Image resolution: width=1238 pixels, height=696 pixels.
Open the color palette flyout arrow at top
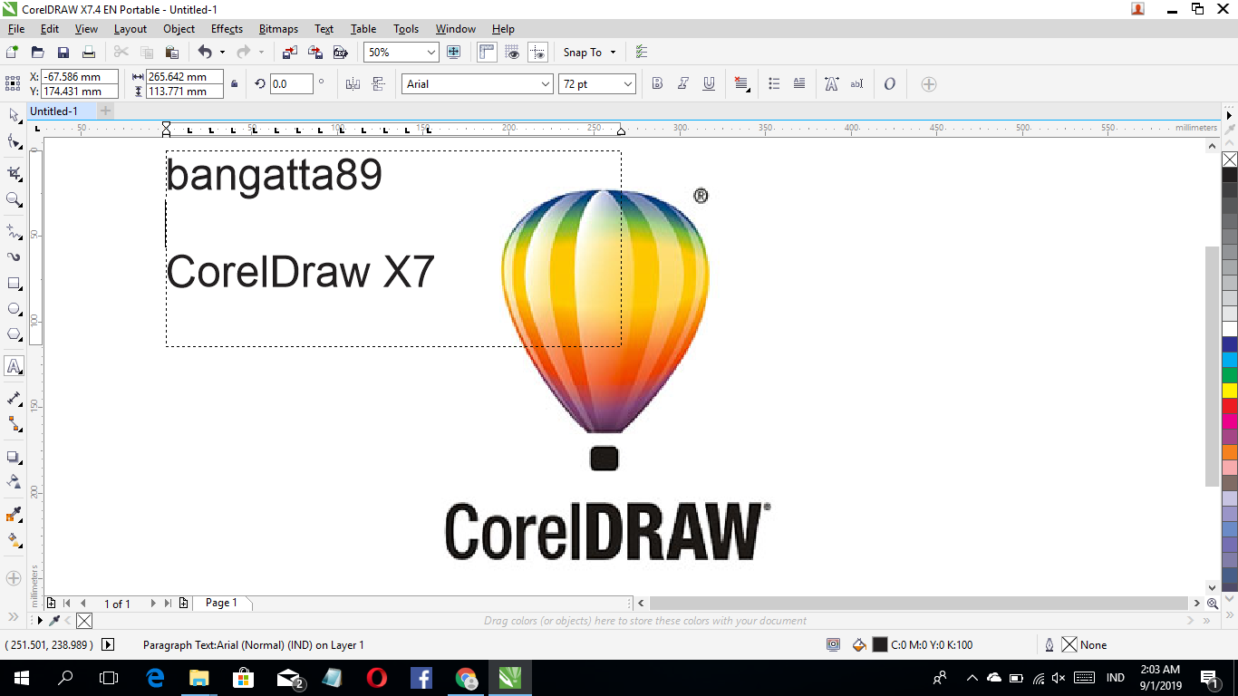(x=1230, y=115)
